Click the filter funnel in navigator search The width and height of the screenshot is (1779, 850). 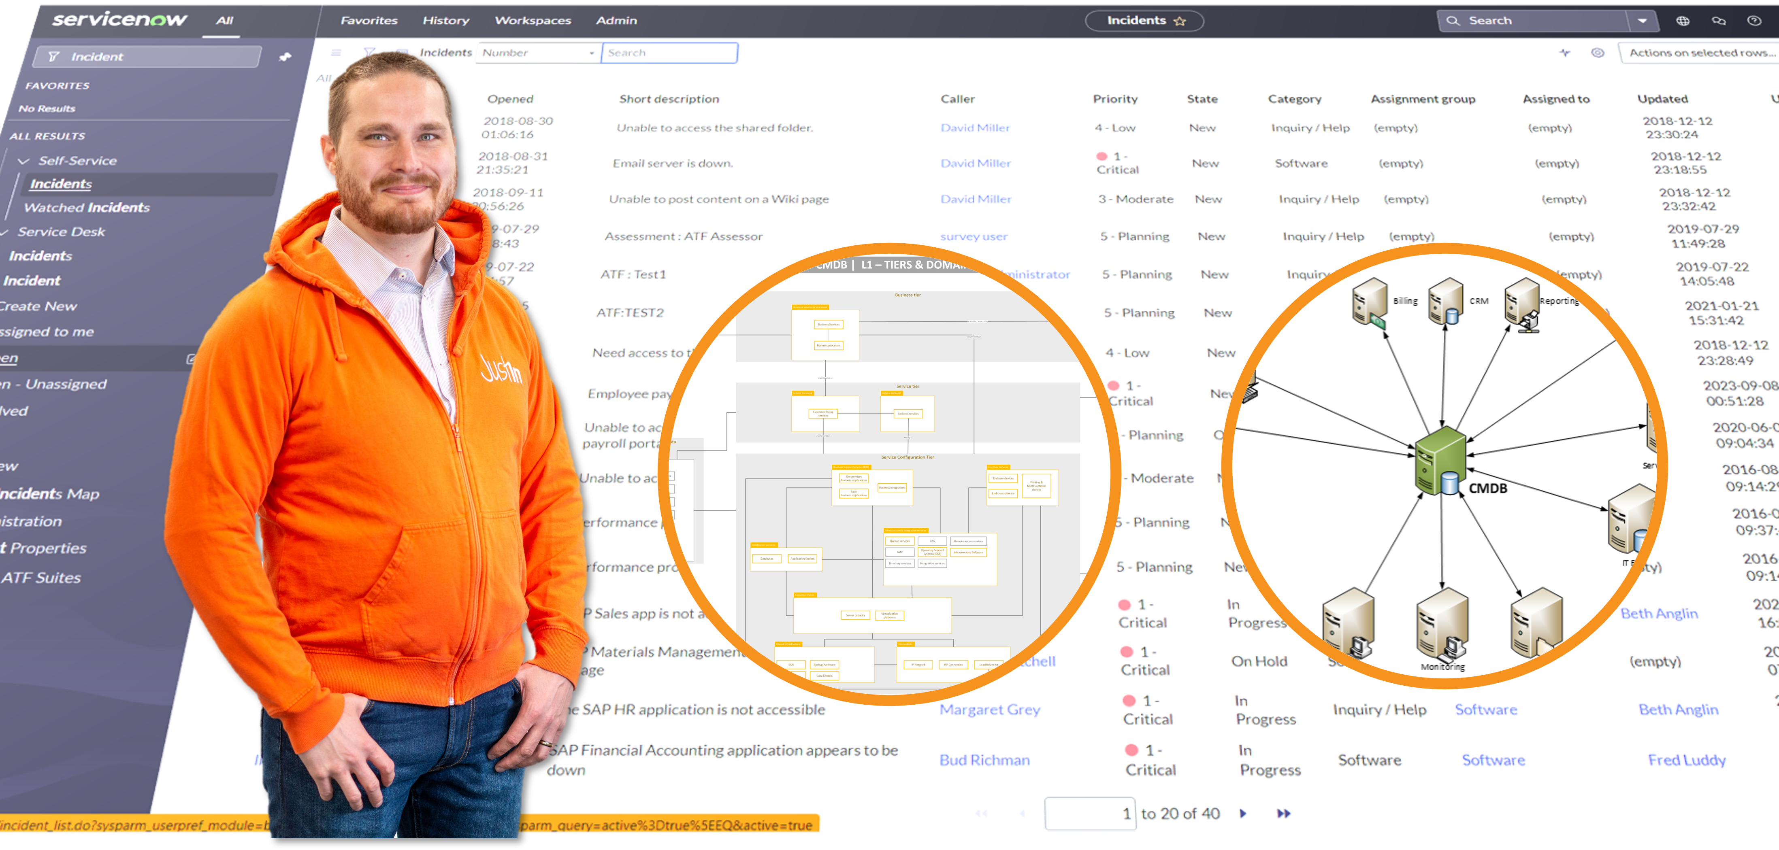[54, 57]
